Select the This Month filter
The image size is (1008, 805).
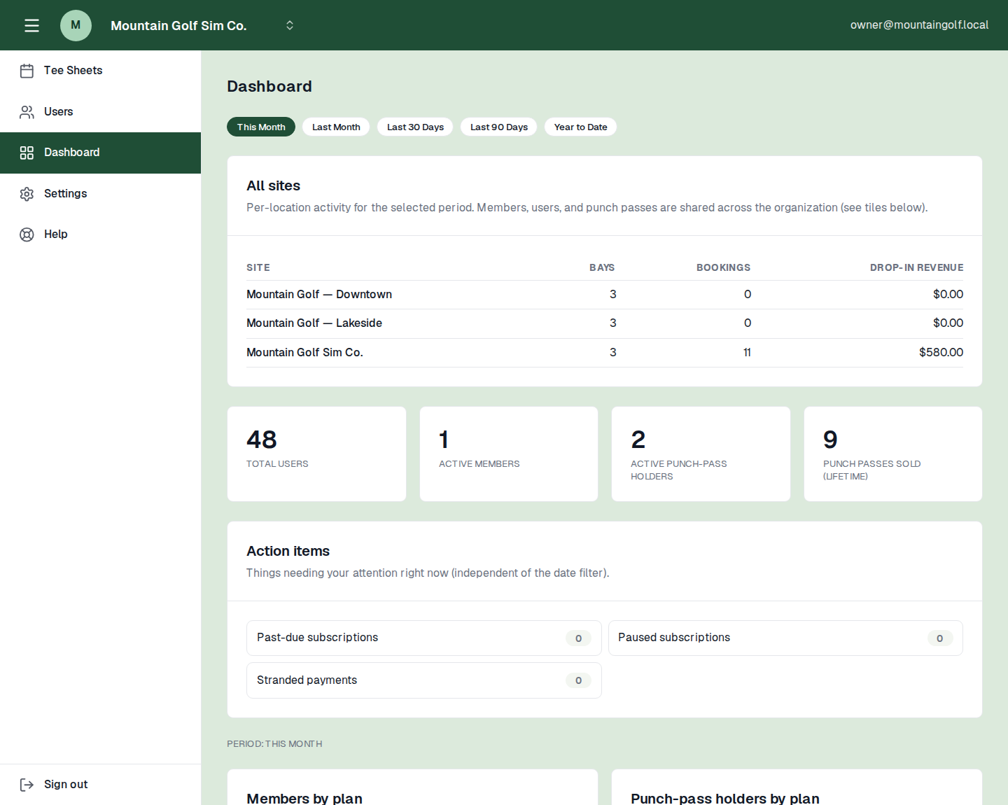tap(261, 127)
